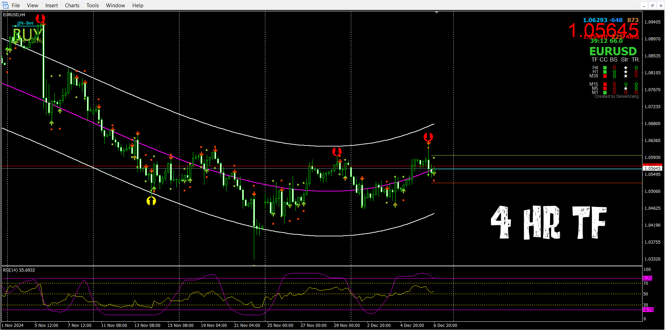
Task: Select the JJN-Bee cyan label
Action: pos(25,23)
